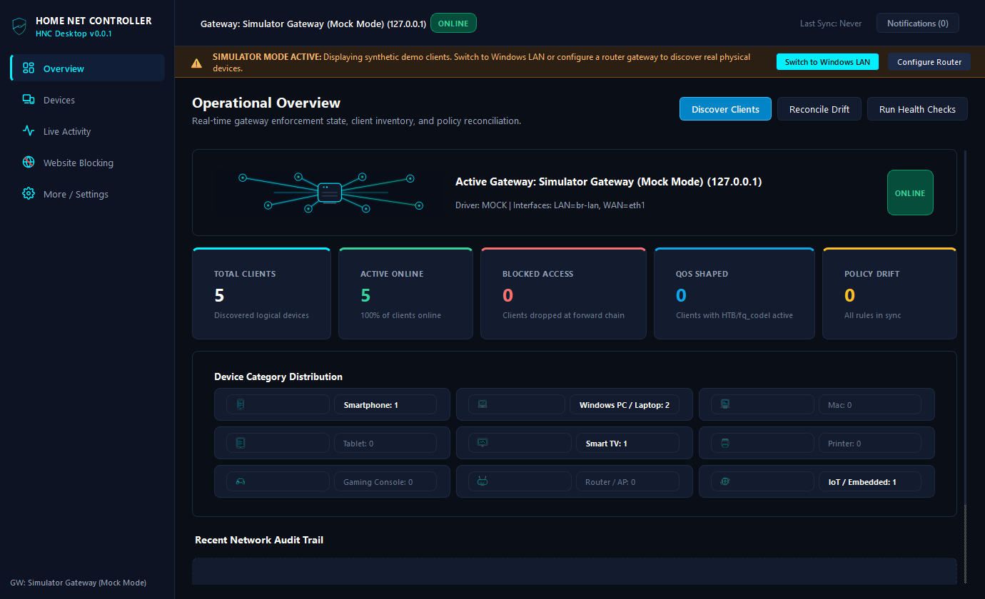985x599 pixels.
Task: Click the Policy Drift card
Action: 889,293
